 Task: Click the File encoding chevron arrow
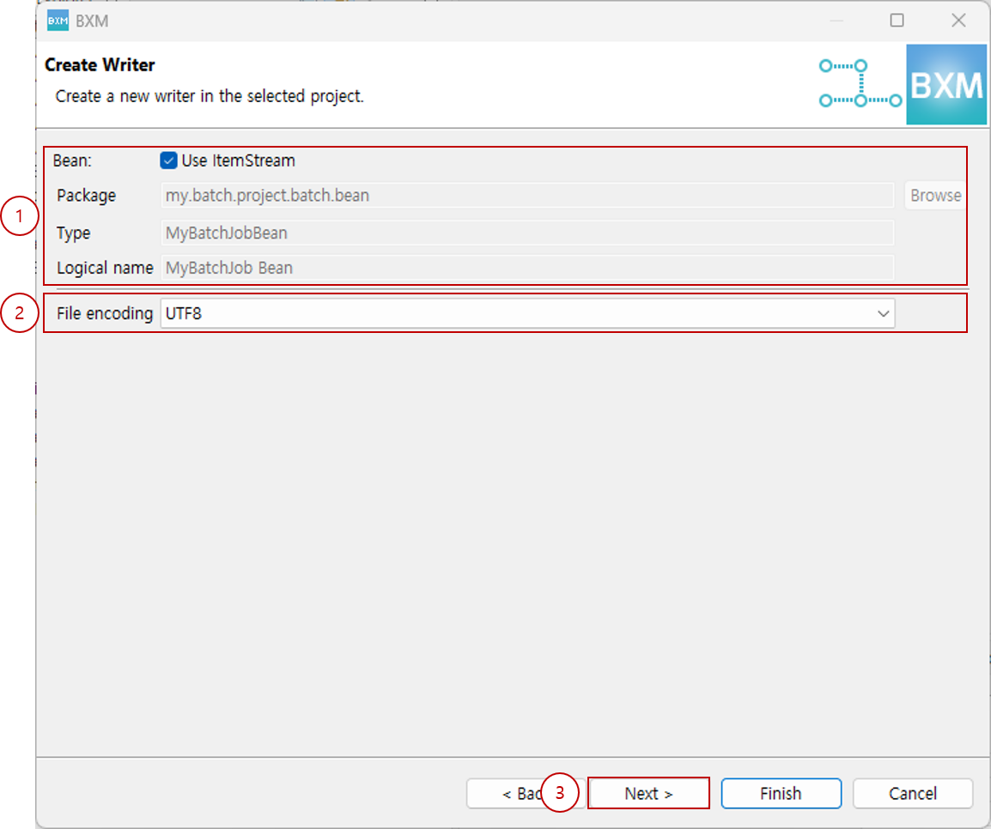pos(883,313)
